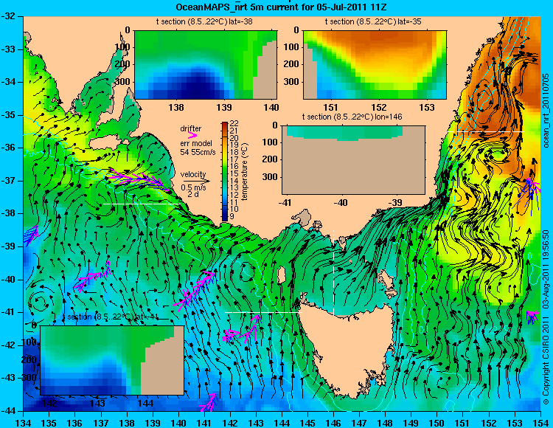Click the circular eddy near 134.5°E, 41°S
Image resolution: width=553 pixels, height=428 pixels.
(x=39, y=303)
